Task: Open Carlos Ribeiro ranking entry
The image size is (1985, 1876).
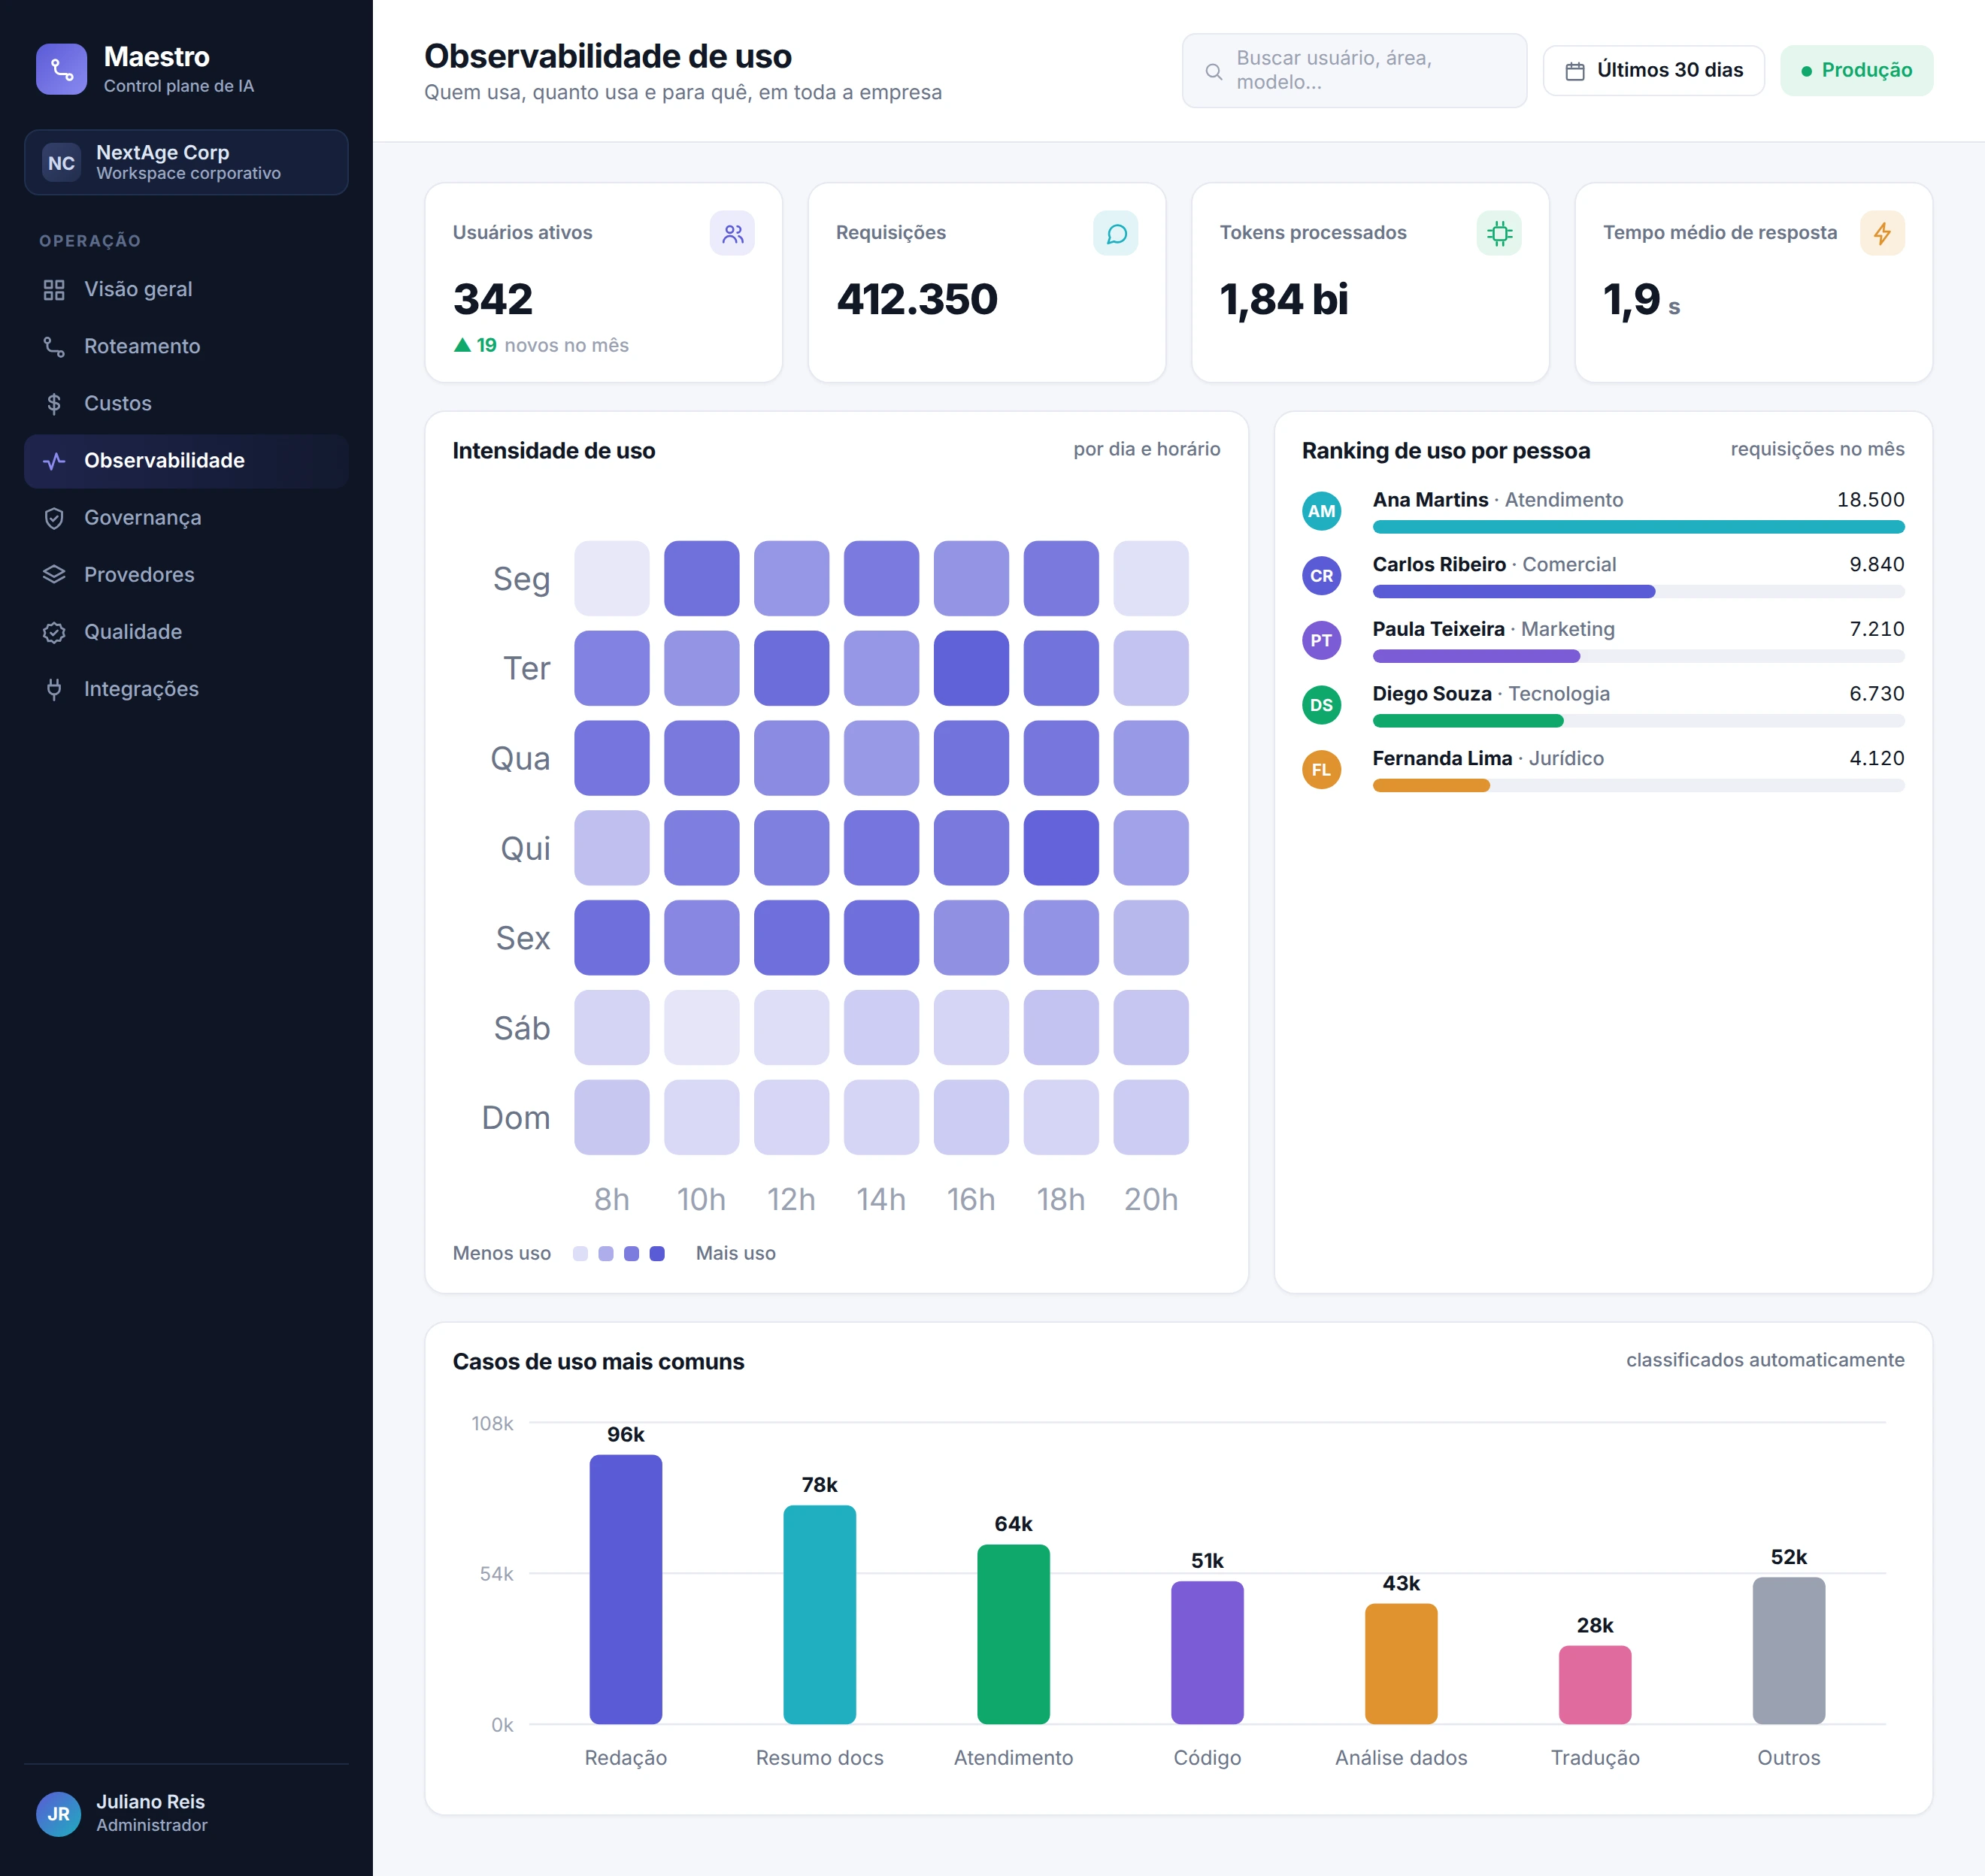Action: click(x=1603, y=576)
